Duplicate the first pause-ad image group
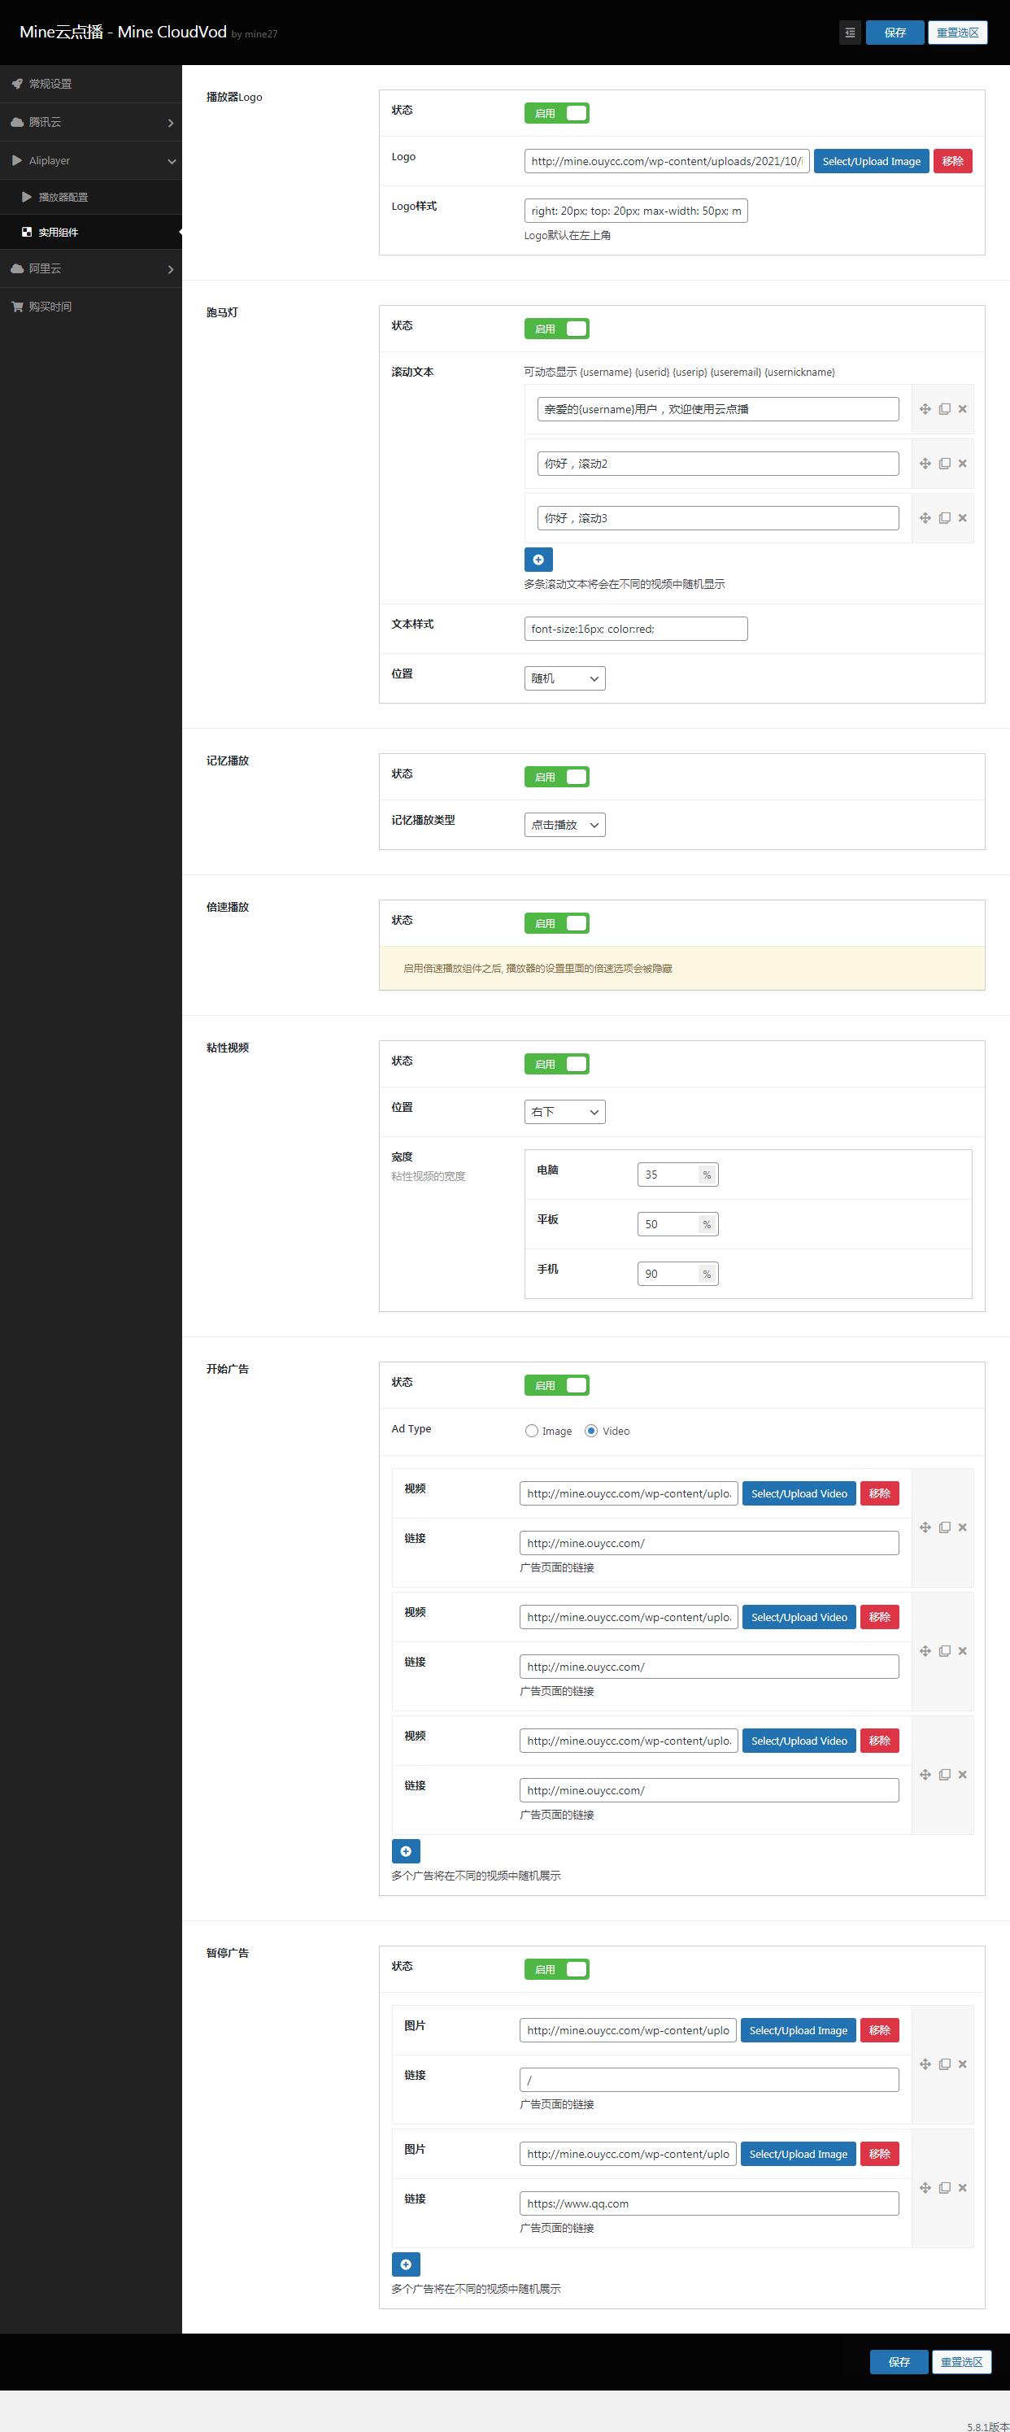This screenshot has height=2432, width=1010. (944, 2064)
